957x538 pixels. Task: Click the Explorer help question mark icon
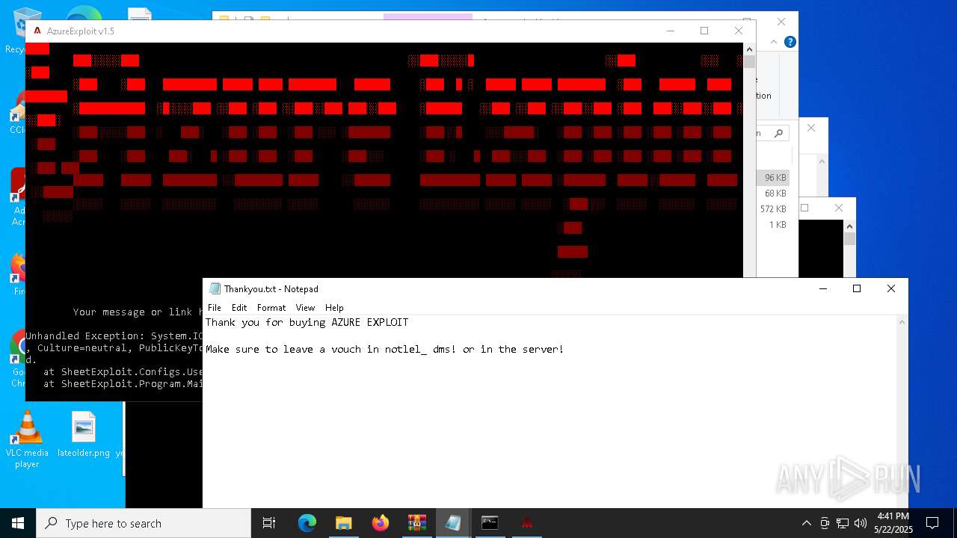790,42
